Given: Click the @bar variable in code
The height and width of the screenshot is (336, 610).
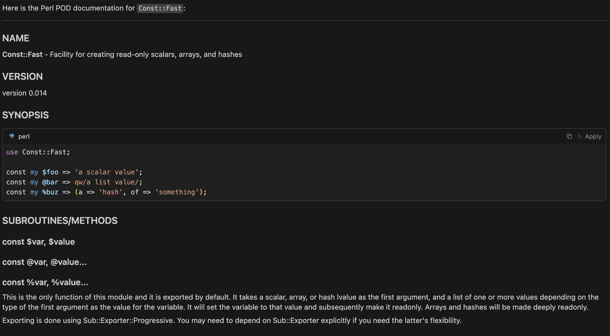Looking at the screenshot, I should pos(50,182).
